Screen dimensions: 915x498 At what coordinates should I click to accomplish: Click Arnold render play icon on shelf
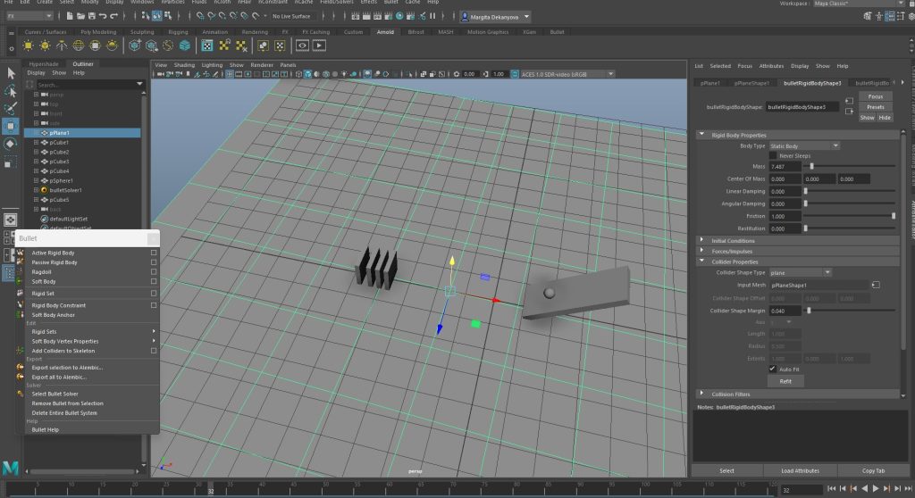[319, 46]
